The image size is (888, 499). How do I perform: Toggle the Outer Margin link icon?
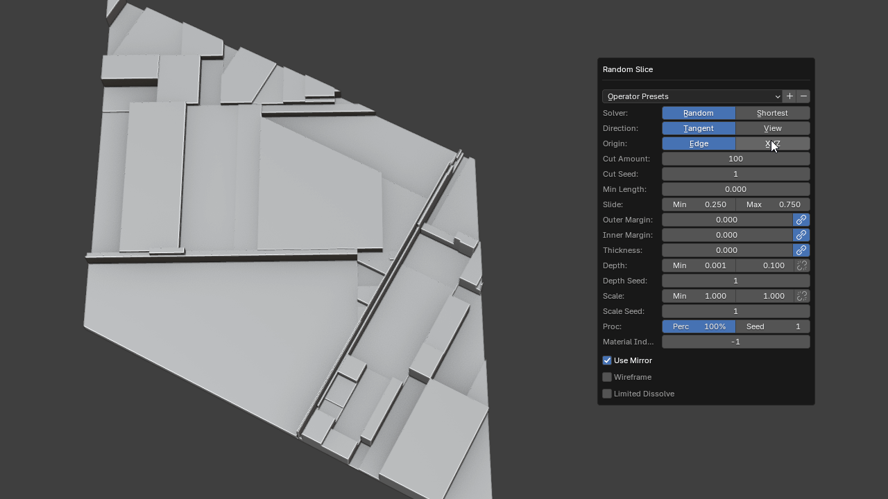(x=801, y=220)
